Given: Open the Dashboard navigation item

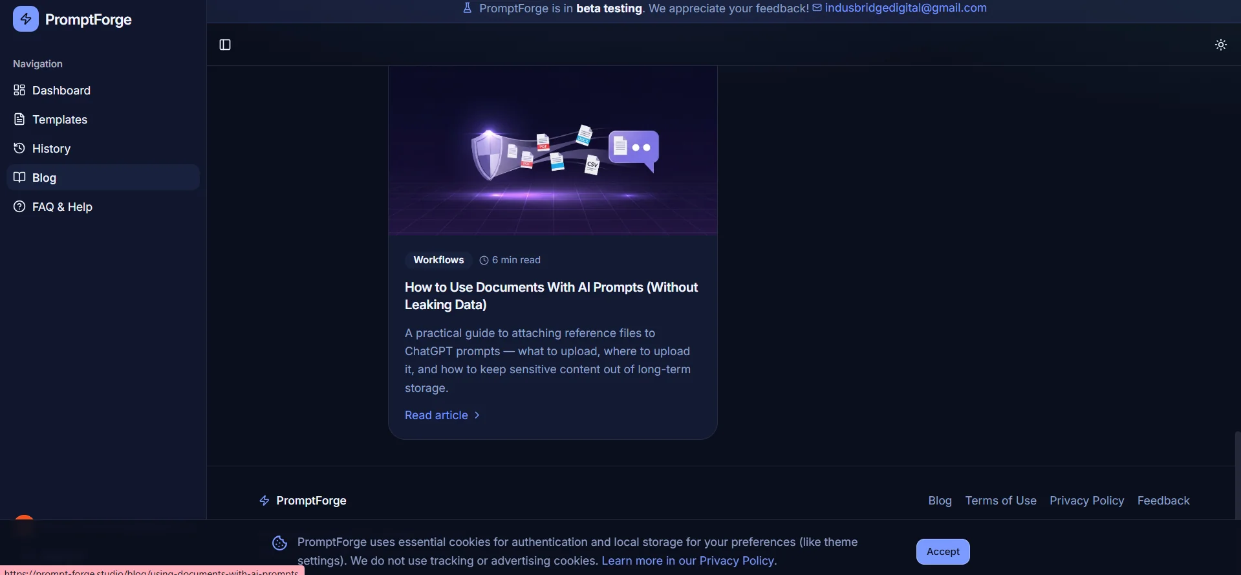Looking at the screenshot, I should click(103, 90).
